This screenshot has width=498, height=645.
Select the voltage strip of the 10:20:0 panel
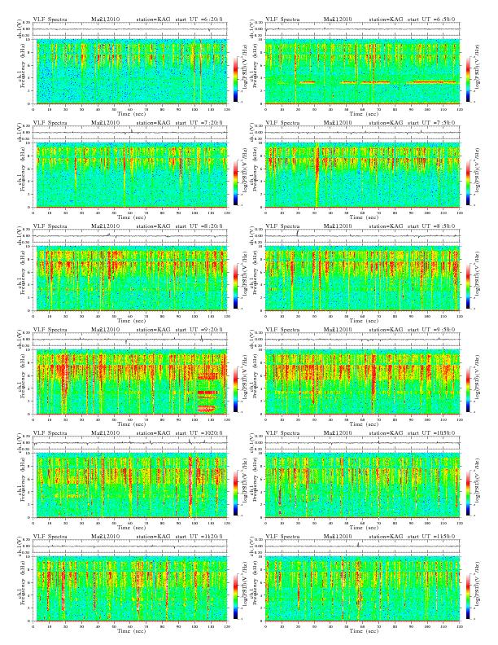(130, 442)
